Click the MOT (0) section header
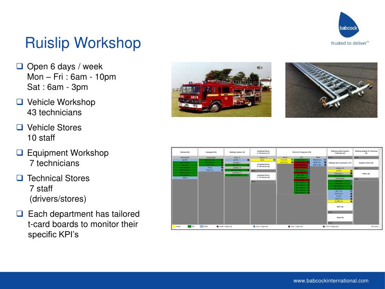This screenshot has height=289, width=385. 340,207
